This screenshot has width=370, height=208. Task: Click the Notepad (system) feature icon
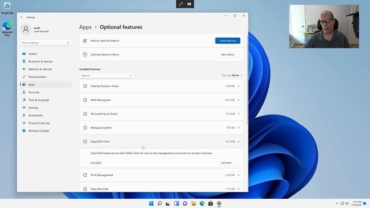tap(85, 128)
